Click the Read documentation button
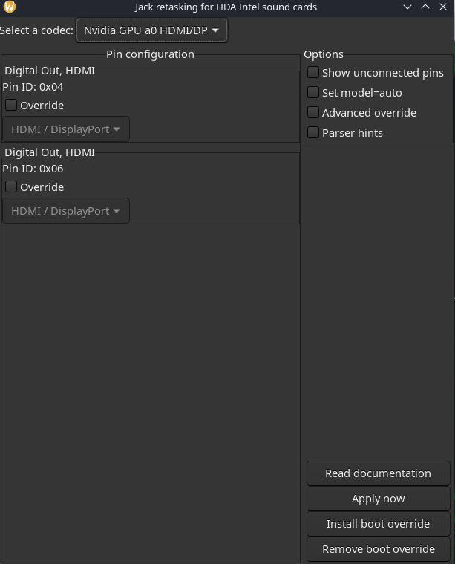Viewport: 455px width, 564px height. tap(378, 473)
